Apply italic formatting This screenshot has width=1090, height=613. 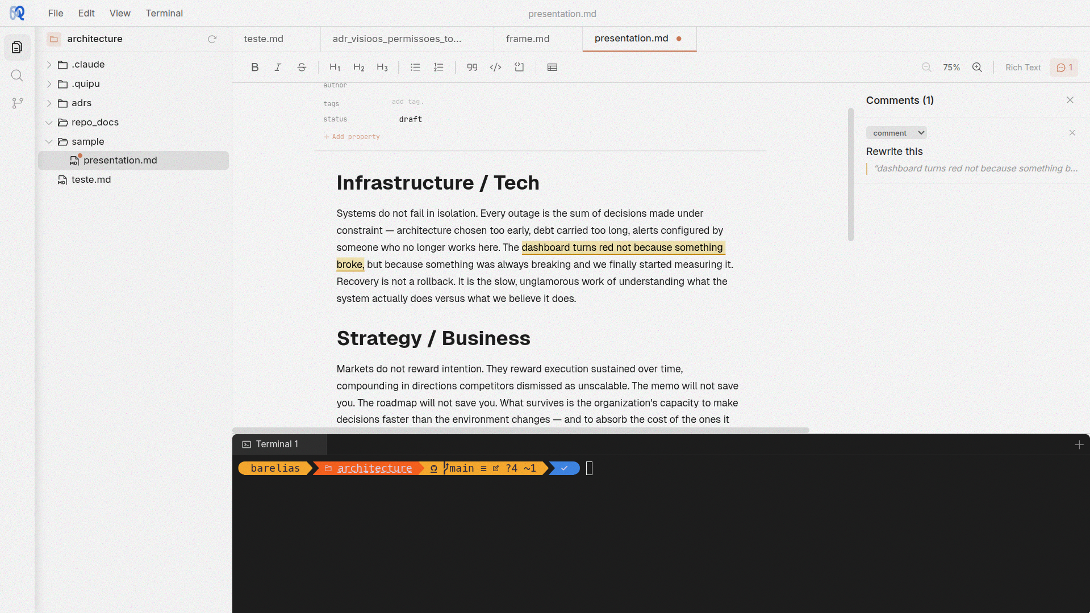point(278,67)
